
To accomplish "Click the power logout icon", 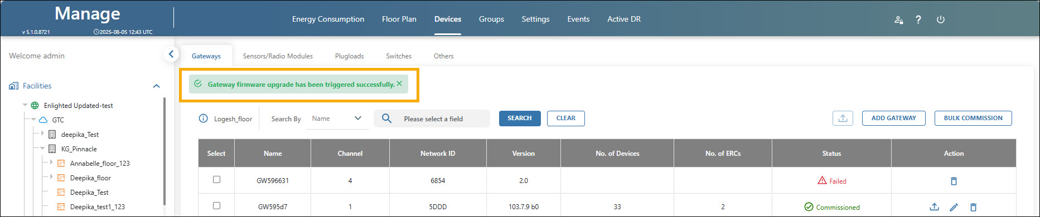I will click(940, 19).
